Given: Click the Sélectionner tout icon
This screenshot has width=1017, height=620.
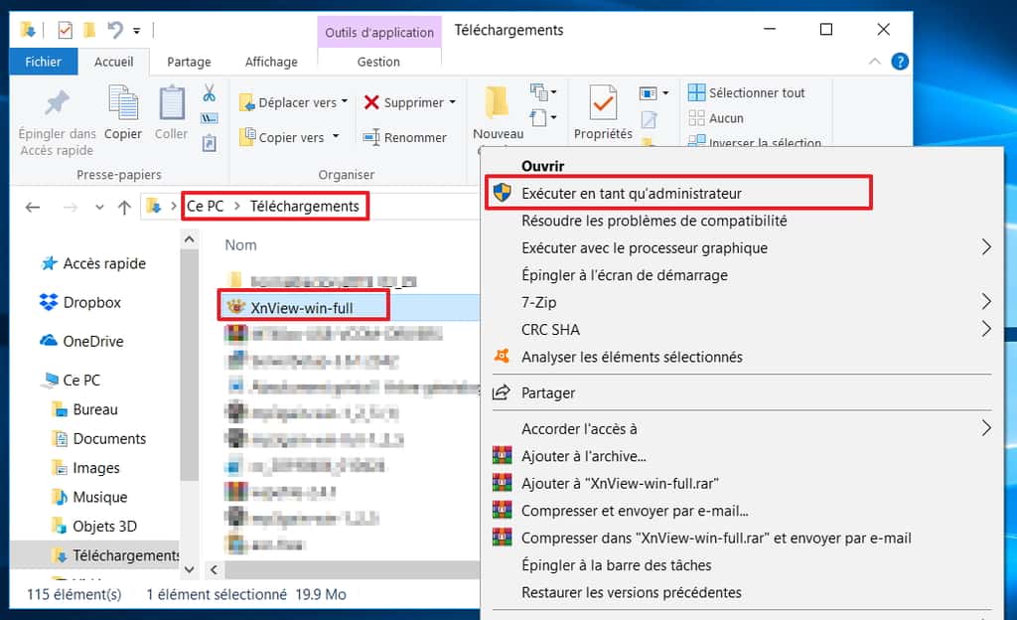Looking at the screenshot, I should click(696, 92).
